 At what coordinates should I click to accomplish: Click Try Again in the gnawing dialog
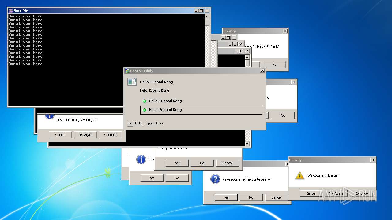(x=85, y=135)
